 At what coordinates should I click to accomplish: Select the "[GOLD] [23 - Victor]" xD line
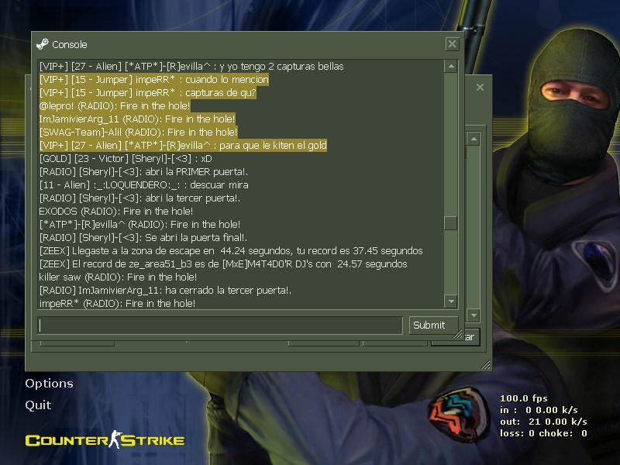click(x=126, y=159)
